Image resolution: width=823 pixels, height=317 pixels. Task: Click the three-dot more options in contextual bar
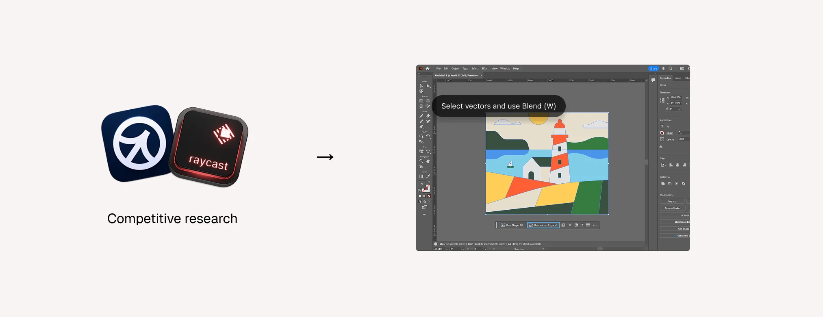coord(595,225)
